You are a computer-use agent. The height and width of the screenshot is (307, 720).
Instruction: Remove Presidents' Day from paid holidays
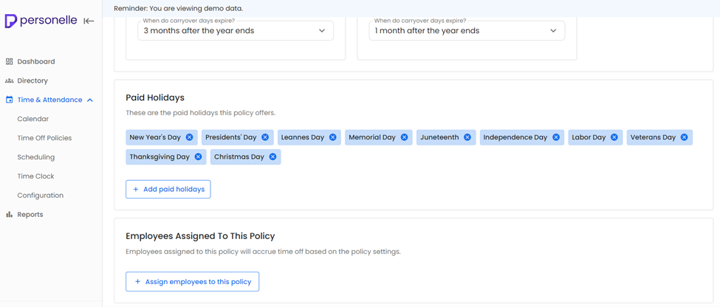265,137
